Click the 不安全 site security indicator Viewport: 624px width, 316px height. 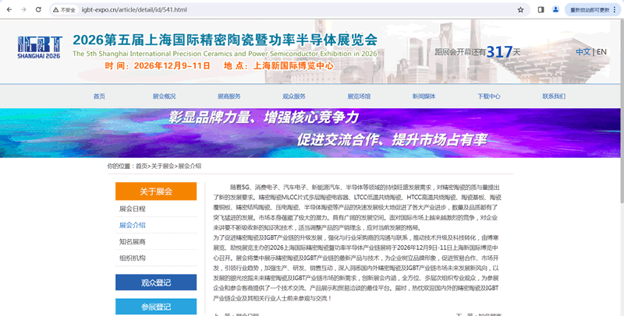[64, 10]
